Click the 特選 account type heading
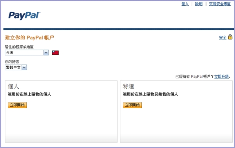 coord(128,86)
